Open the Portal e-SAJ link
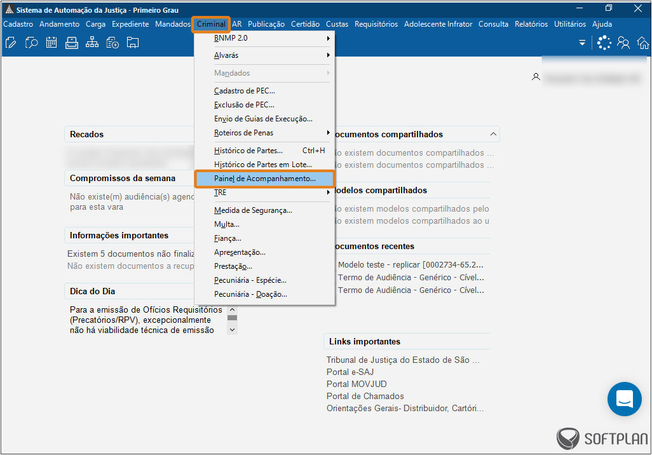652x455 pixels. [x=350, y=372]
